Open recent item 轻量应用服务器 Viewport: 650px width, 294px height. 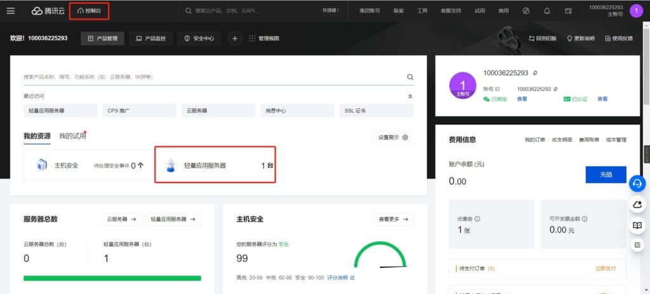pos(60,111)
